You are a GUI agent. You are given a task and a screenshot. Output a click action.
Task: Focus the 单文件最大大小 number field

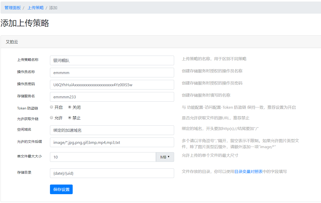click(x=103, y=157)
